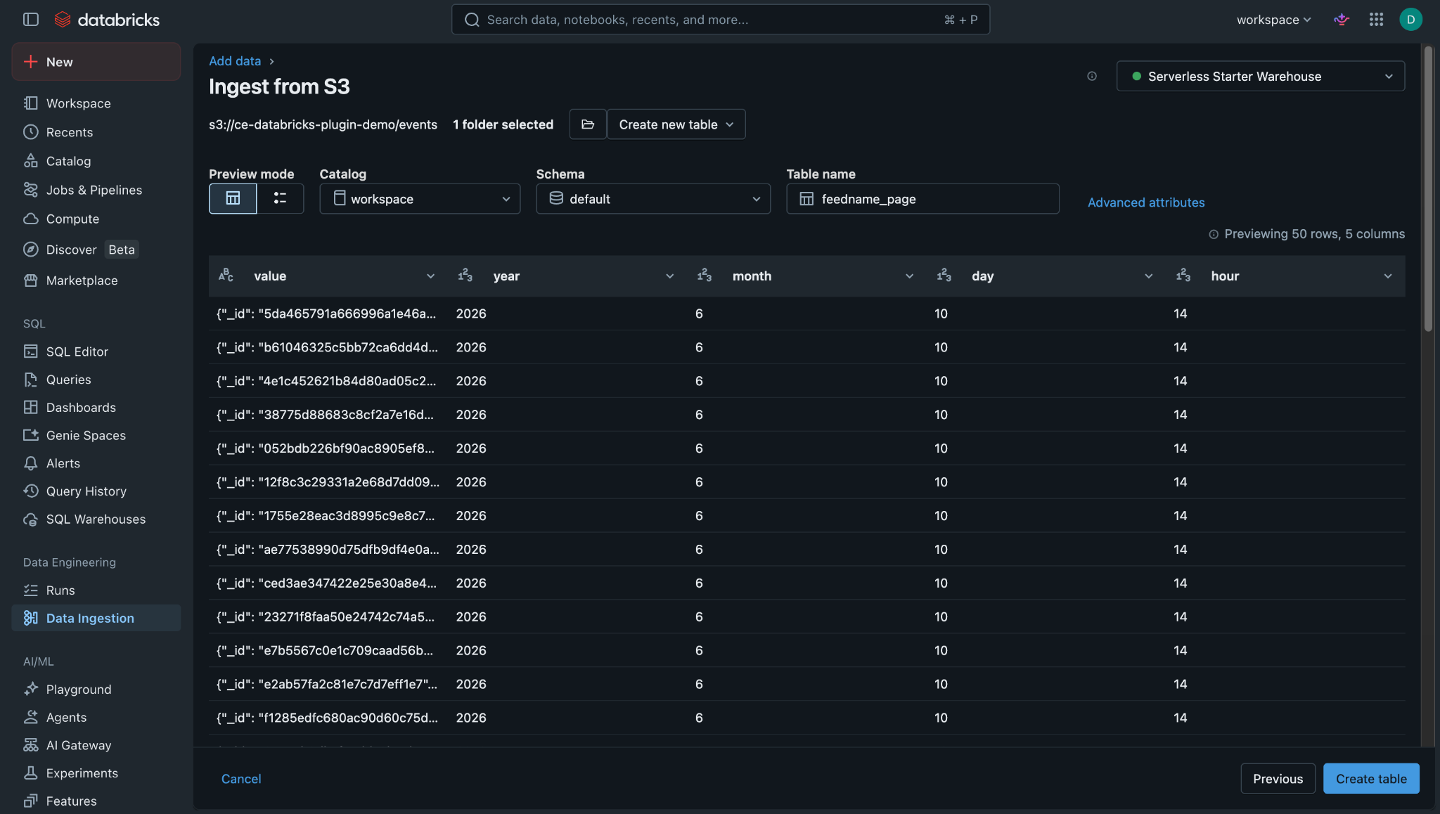Click the Create table button
This screenshot has height=814, width=1440.
pos(1371,779)
